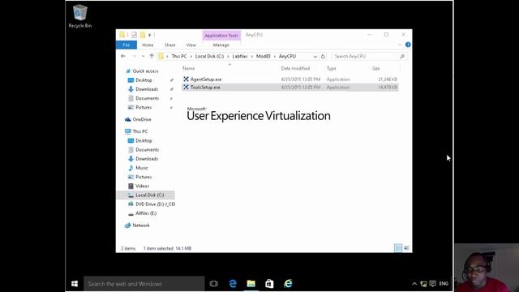Click This PC in address bar
The height and width of the screenshot is (292, 519).
179,57
